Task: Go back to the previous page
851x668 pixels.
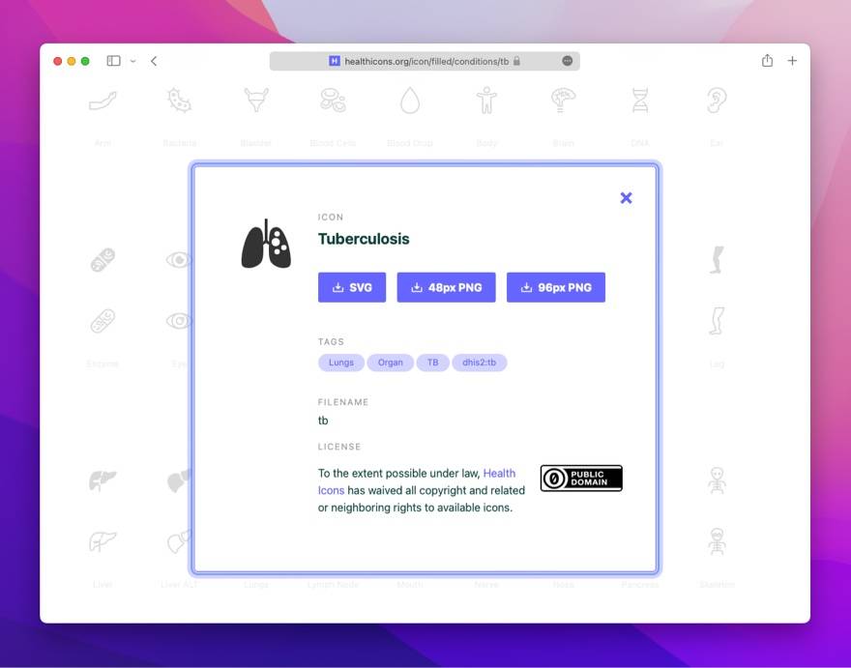Action: (x=154, y=61)
